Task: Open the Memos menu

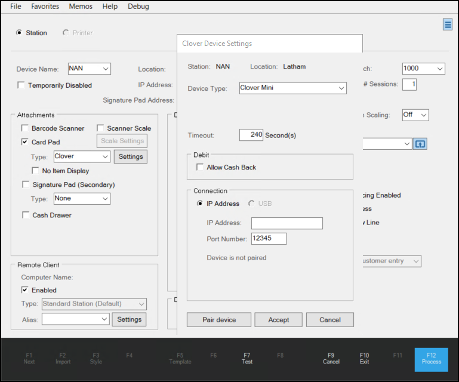Action: [81, 7]
